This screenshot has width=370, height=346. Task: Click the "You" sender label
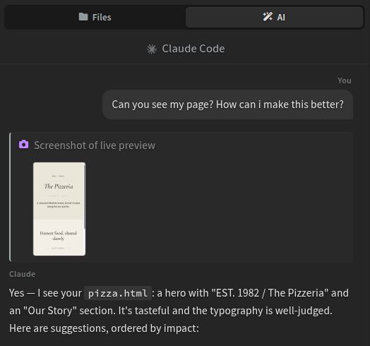click(345, 80)
